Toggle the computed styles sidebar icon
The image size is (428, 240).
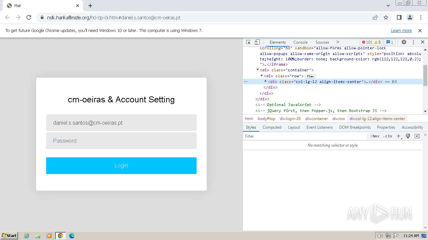[417, 136]
